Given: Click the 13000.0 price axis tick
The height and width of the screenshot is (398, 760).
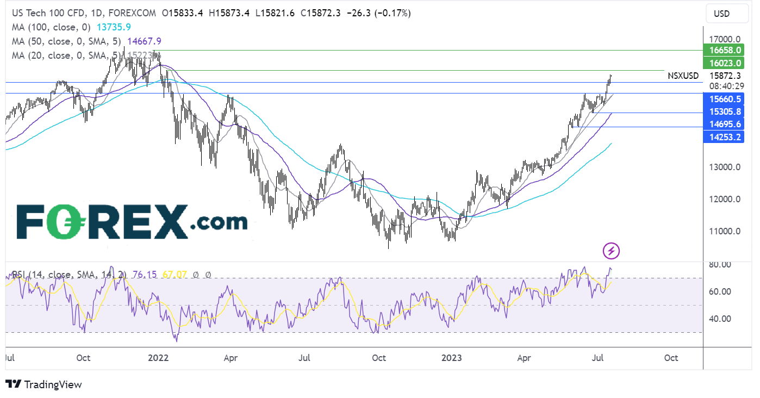Looking at the screenshot, I should pos(725,167).
